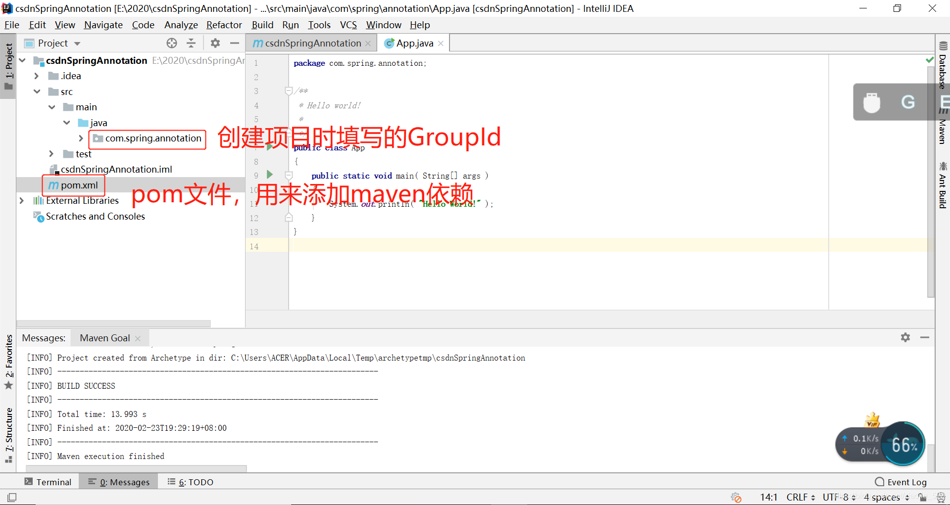Fold the Javadoc comment at line 3
Viewport: 950px width, 505px height.
(289, 91)
